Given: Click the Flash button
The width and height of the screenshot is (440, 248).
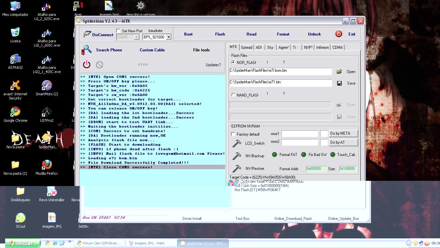Looking at the screenshot, I should (220, 34).
